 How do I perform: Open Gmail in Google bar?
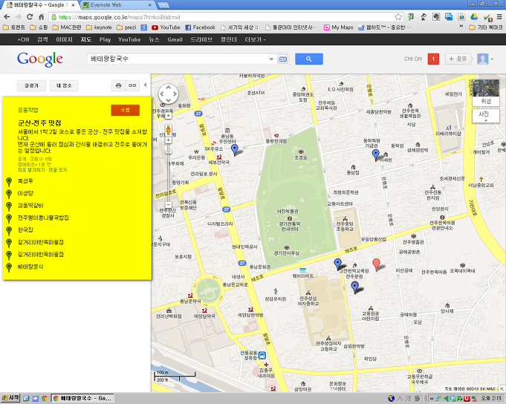175,39
